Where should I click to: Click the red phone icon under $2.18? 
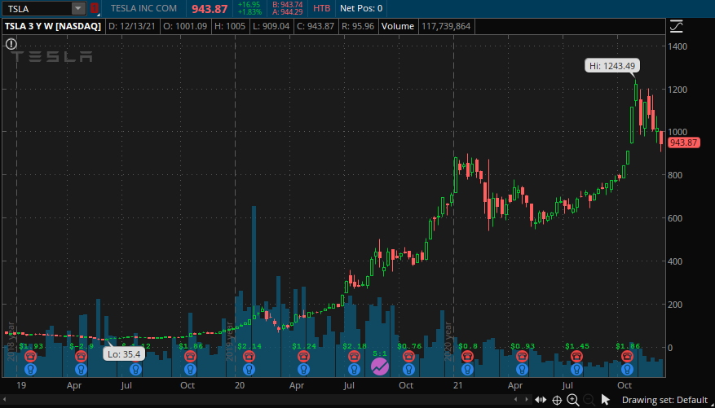(355, 356)
